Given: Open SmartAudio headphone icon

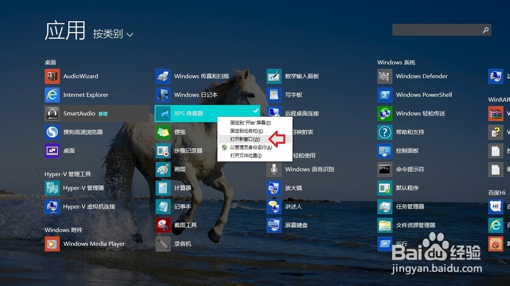Looking at the screenshot, I should [52, 113].
